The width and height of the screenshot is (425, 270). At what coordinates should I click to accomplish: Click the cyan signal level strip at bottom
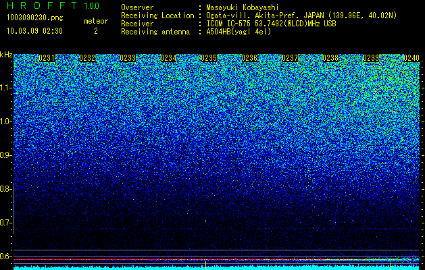point(217,268)
